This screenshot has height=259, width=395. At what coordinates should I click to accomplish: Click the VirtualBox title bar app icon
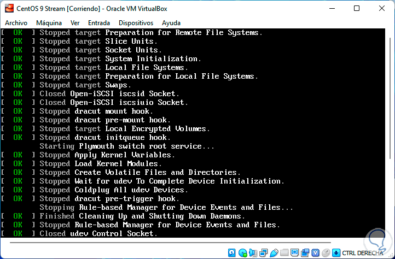9,8
